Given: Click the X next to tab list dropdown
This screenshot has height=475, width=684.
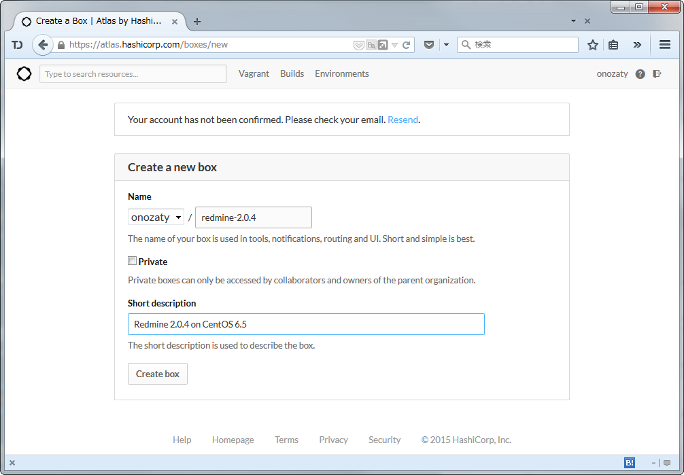Looking at the screenshot, I should [587, 21].
